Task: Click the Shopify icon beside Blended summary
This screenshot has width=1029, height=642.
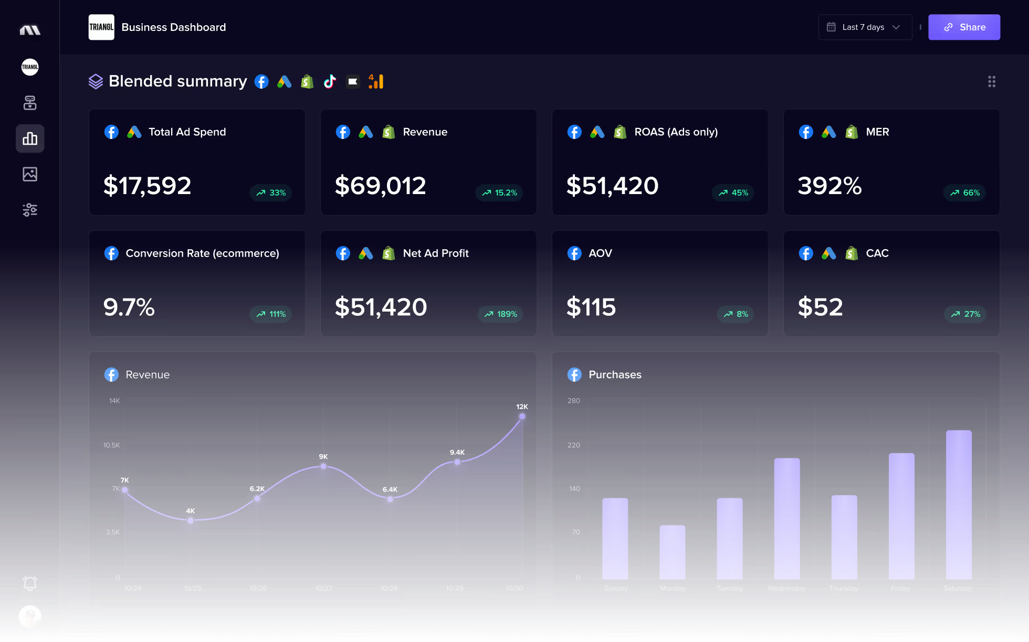Action: [x=307, y=81]
